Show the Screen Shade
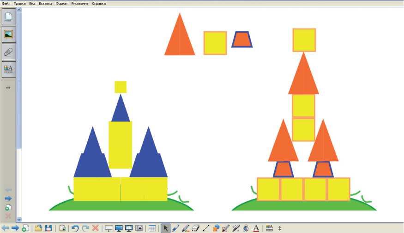 pos(109,228)
